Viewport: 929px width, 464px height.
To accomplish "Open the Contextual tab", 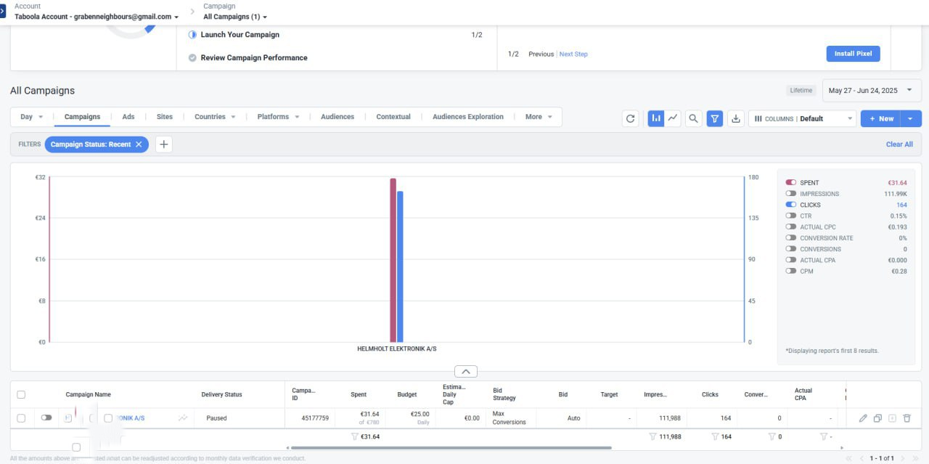I will pos(393,116).
